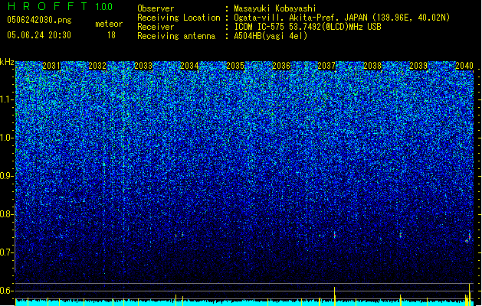Click the 0.7 kHz axis label
Viewport: 482px width, 306px height.
[x=6, y=252]
